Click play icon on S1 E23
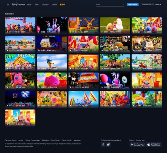 coord(70,106)
